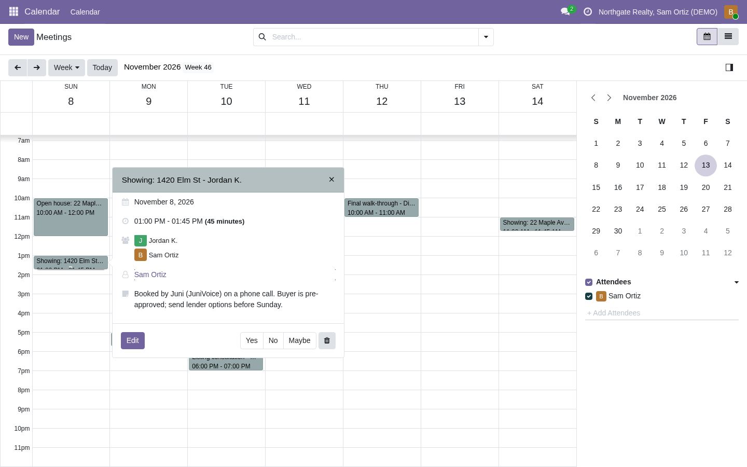Screen dimensions: 747x467
Task: Click the search magnifier icon
Action: coord(262,37)
